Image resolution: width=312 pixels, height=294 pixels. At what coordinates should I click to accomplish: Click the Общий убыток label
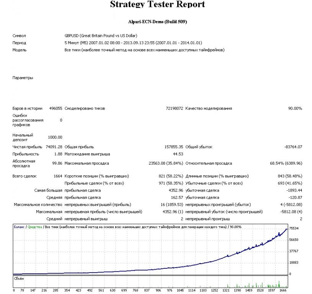pos(199,147)
